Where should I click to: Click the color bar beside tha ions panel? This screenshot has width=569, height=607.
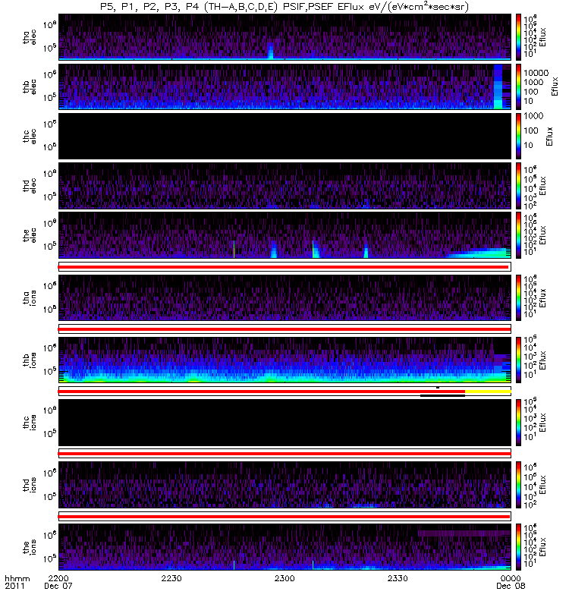coord(519,297)
